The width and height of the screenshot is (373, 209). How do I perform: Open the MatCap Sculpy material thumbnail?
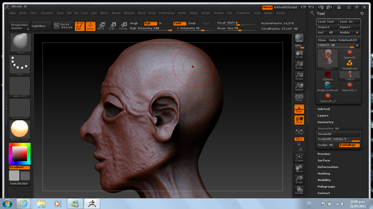(20, 130)
